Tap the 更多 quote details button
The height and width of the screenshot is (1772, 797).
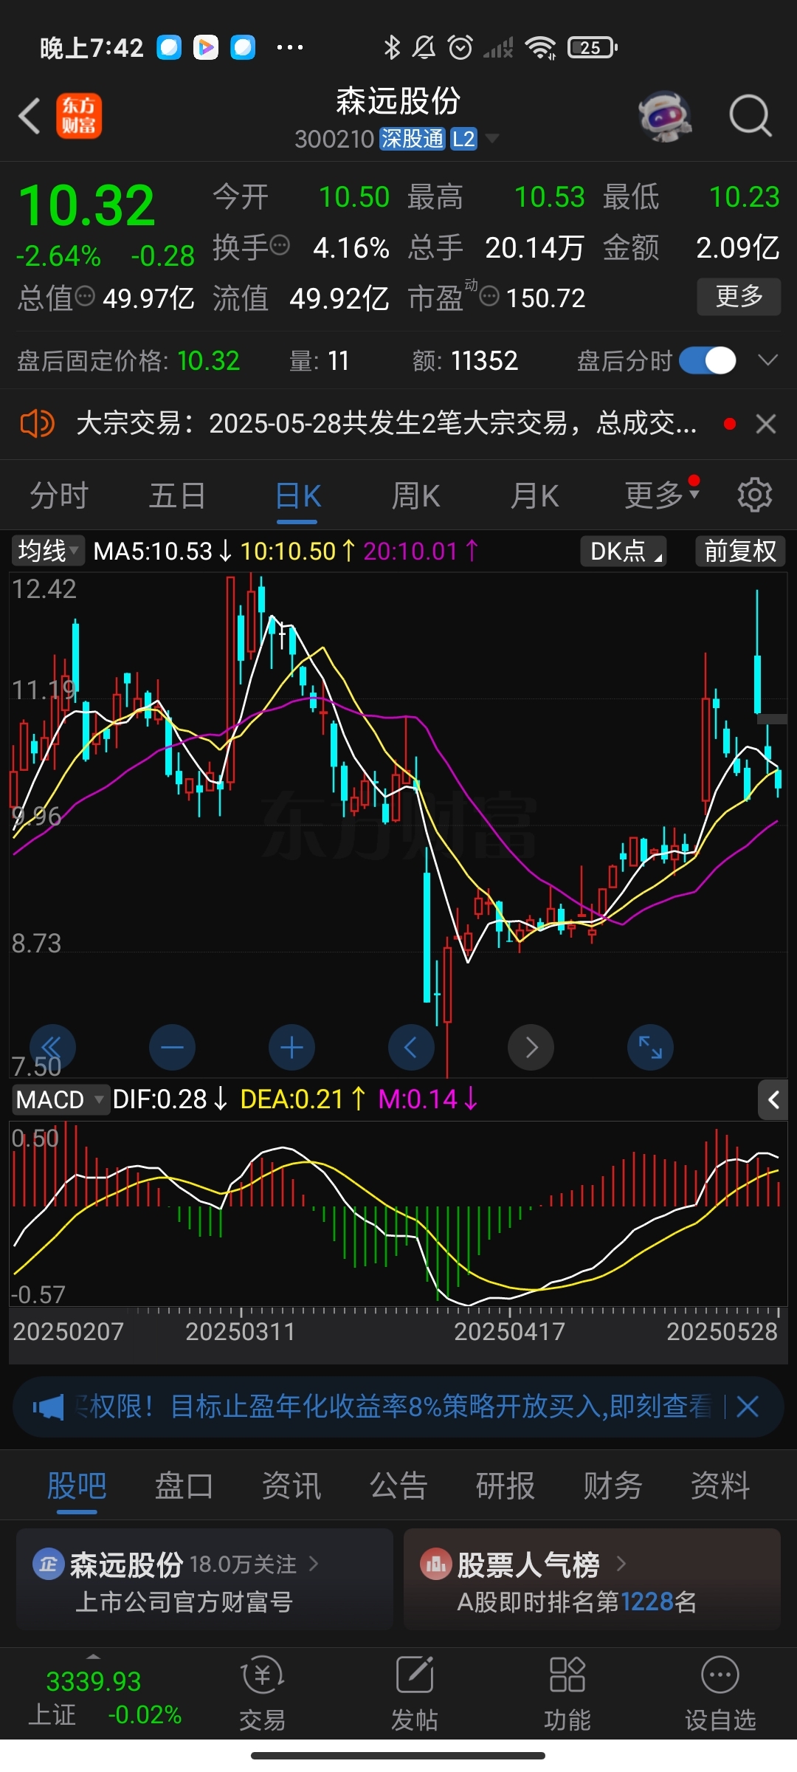739,297
